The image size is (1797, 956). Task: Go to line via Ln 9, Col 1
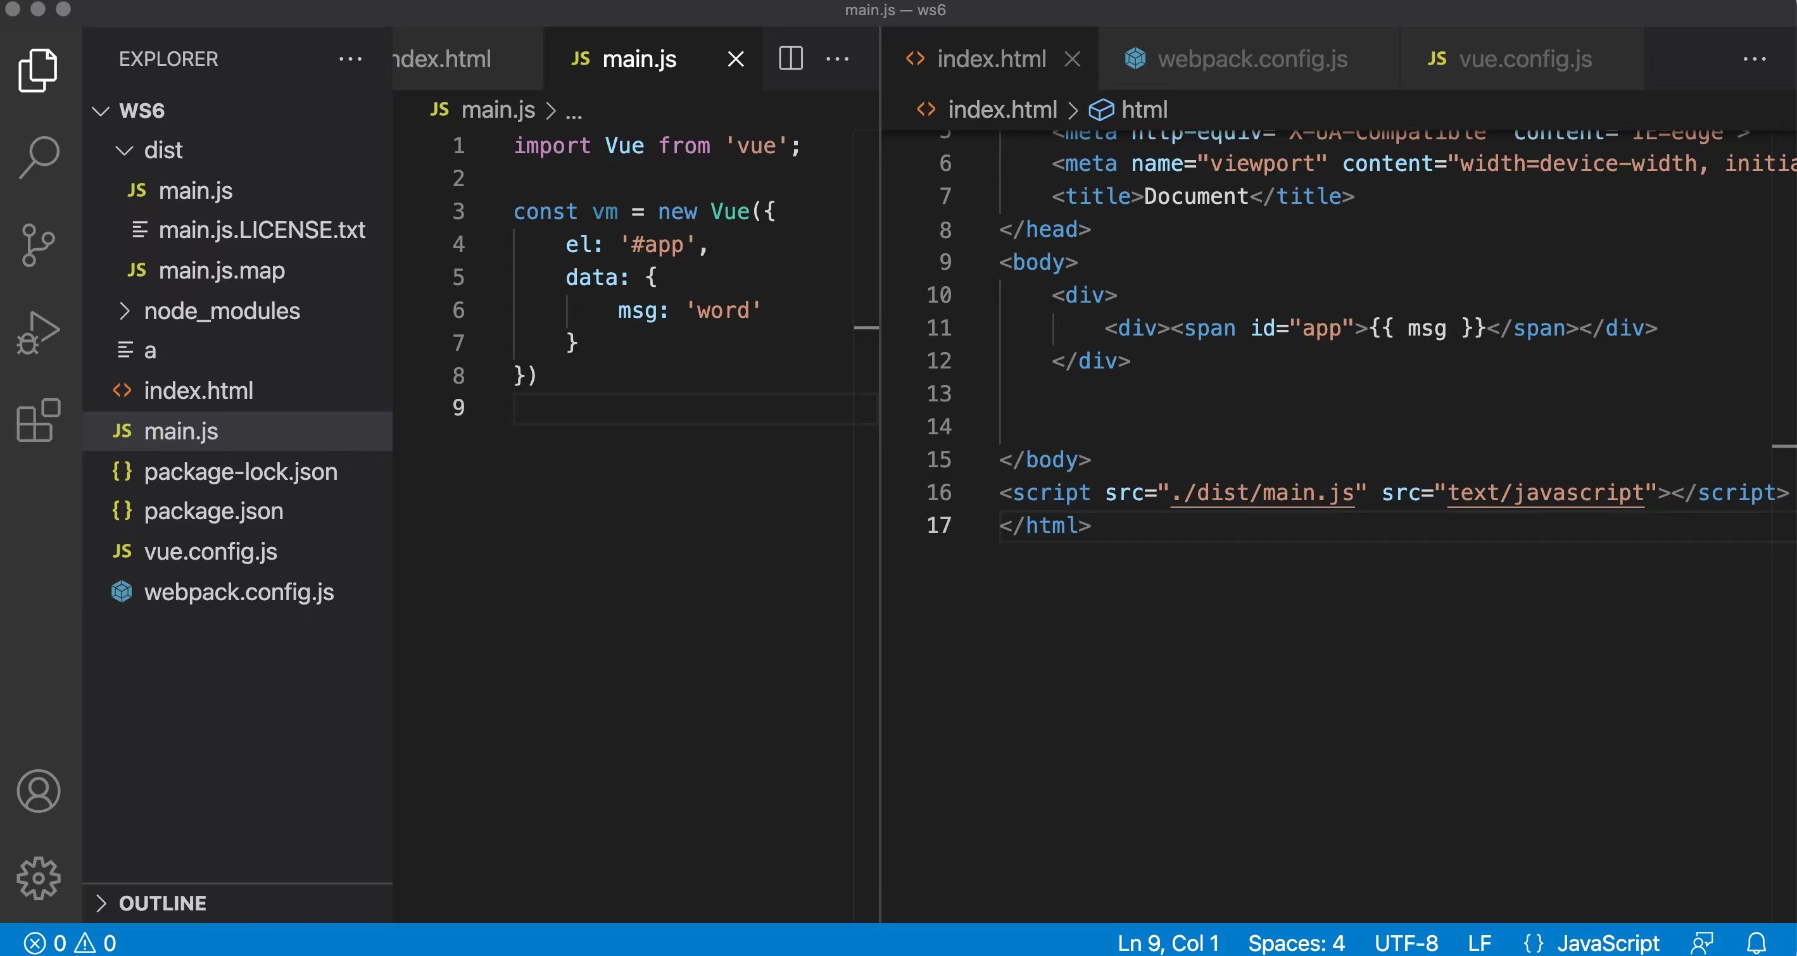(x=1168, y=943)
